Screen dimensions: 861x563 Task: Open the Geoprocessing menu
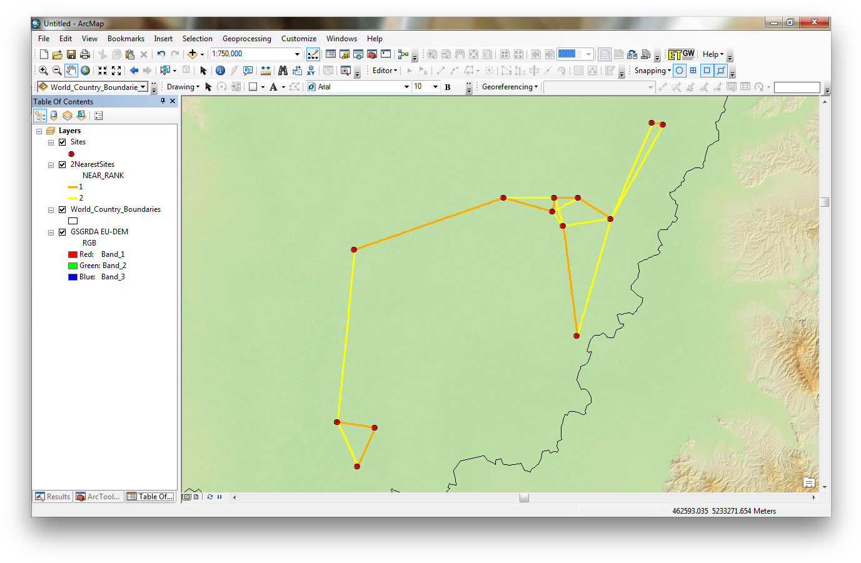tap(246, 38)
